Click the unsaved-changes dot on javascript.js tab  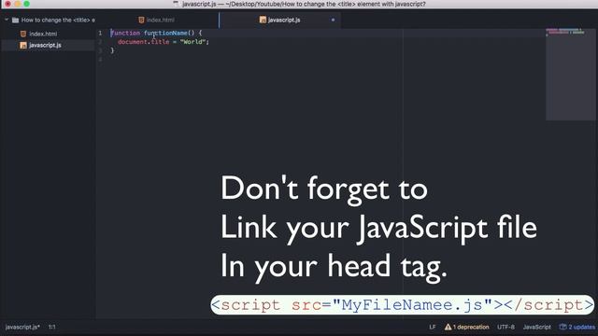tap(333, 20)
